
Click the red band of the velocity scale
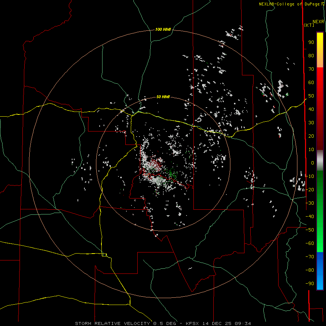(x=320, y=108)
